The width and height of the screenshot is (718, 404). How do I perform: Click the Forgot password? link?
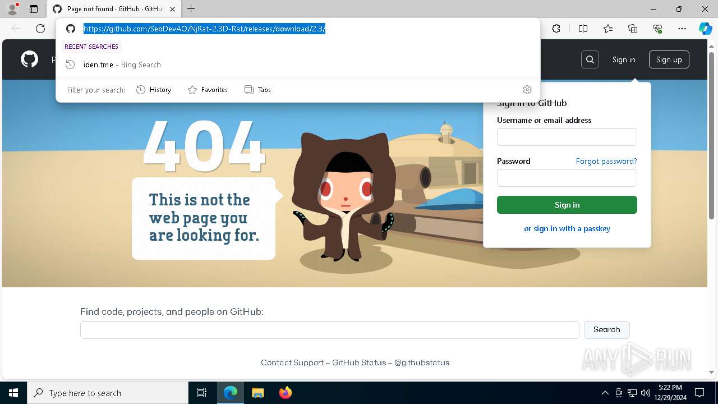pos(606,161)
